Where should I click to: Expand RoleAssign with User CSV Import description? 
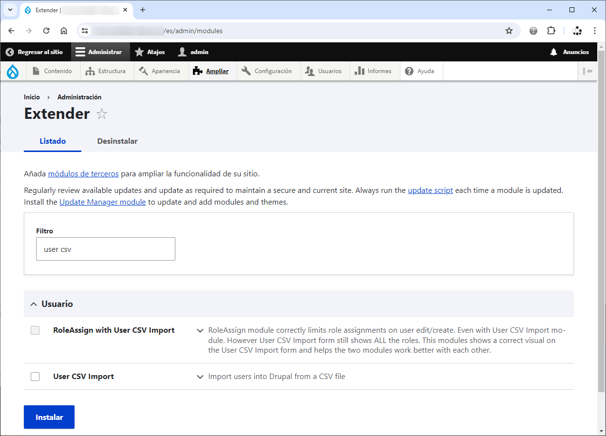coord(200,330)
